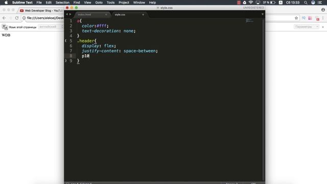Open the Window menu
Image resolution: width=327 pixels, height=184 pixels.
[x=139, y=3]
